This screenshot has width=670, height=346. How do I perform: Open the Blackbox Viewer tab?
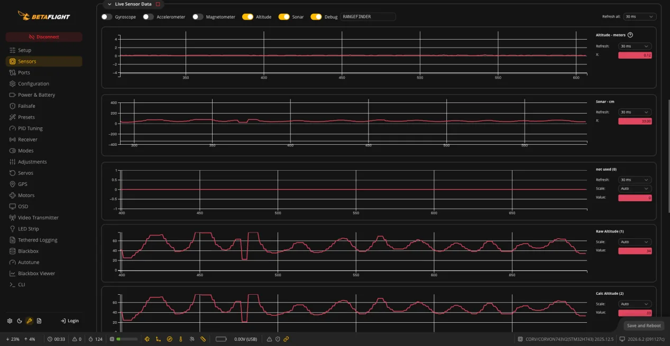pos(44,274)
